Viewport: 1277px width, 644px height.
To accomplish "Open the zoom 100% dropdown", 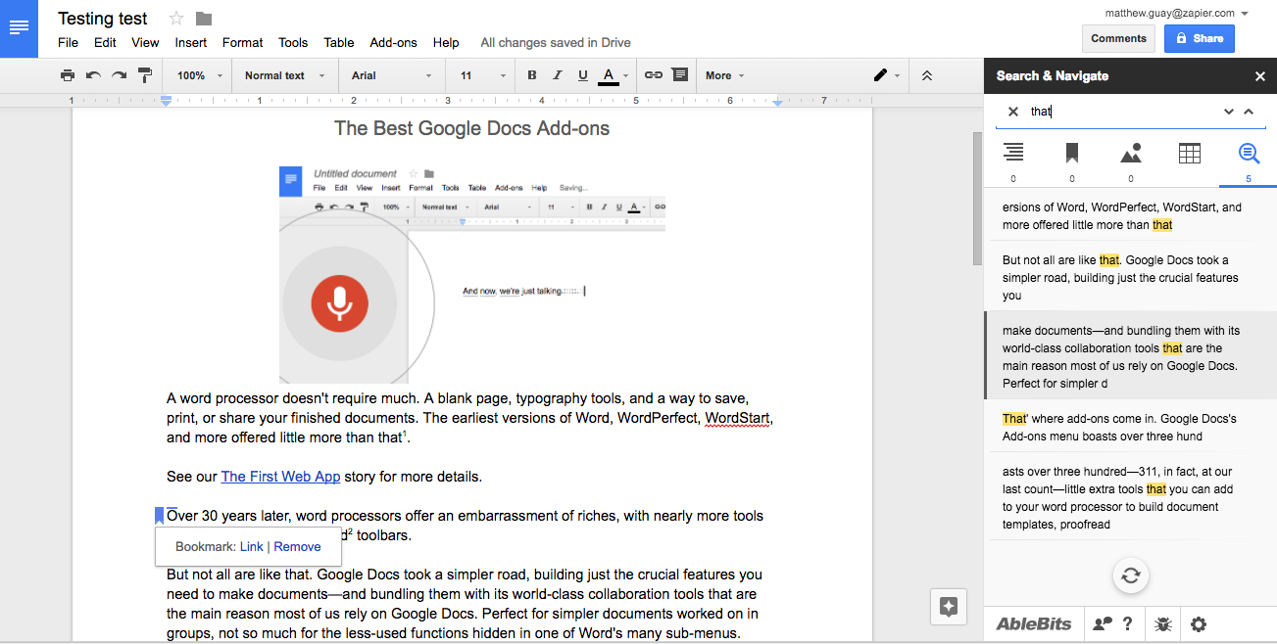I will coord(199,75).
